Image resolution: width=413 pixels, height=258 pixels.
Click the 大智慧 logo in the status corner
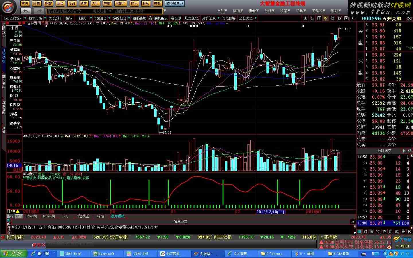[403, 239]
